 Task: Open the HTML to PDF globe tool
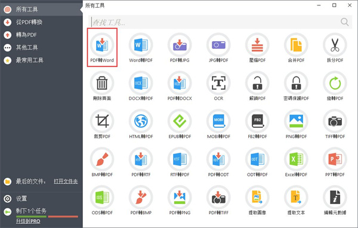click(141, 124)
